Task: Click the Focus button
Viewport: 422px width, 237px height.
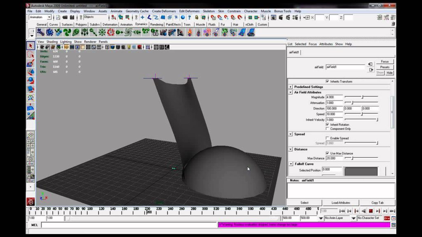Action: click(x=385, y=62)
